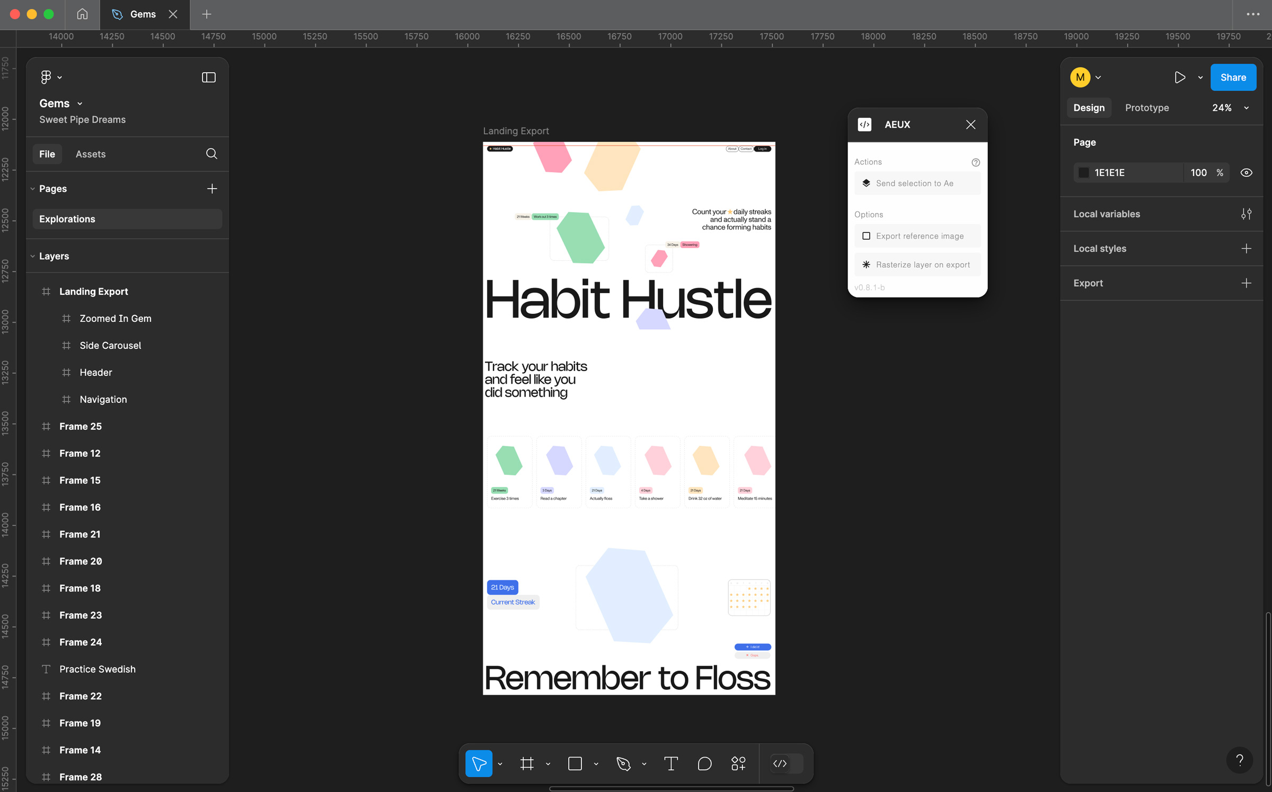Open the Comment tool

pyautogui.click(x=704, y=763)
